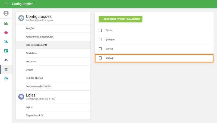217x123 pixels.
Task: Open the Funções settings item
Action: click(x=53, y=28)
